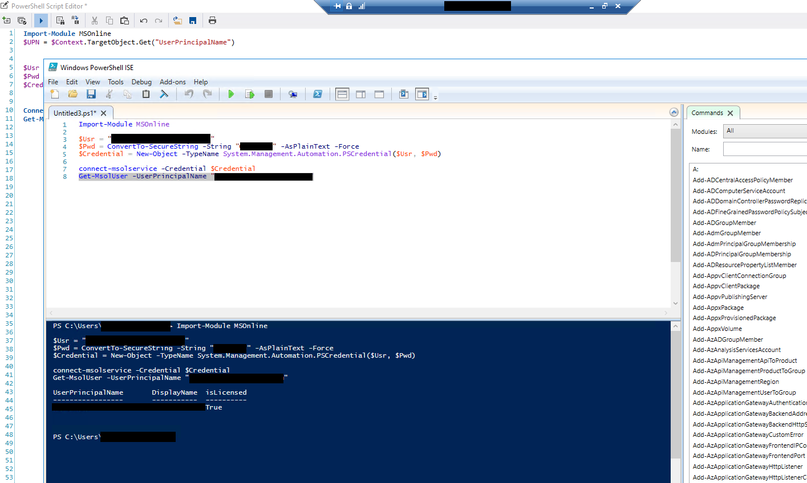Click the second toolbar icon with checkmark in Script Editor

coord(22,21)
